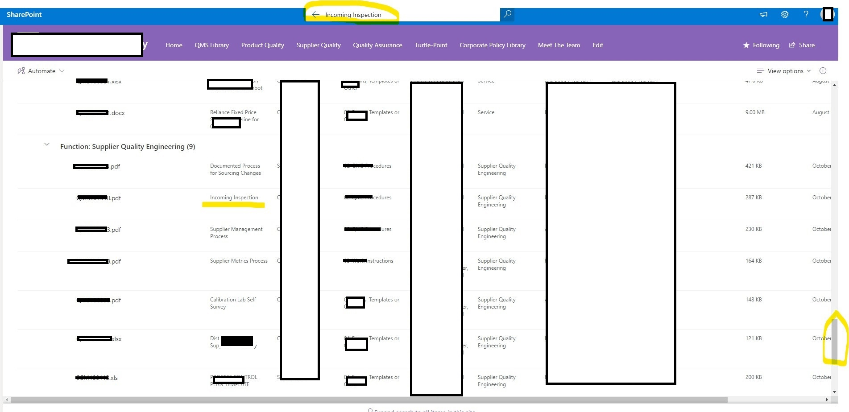Click 'Documented Process for Sourcing Changes' title
Image resolution: width=849 pixels, height=412 pixels.
point(236,169)
